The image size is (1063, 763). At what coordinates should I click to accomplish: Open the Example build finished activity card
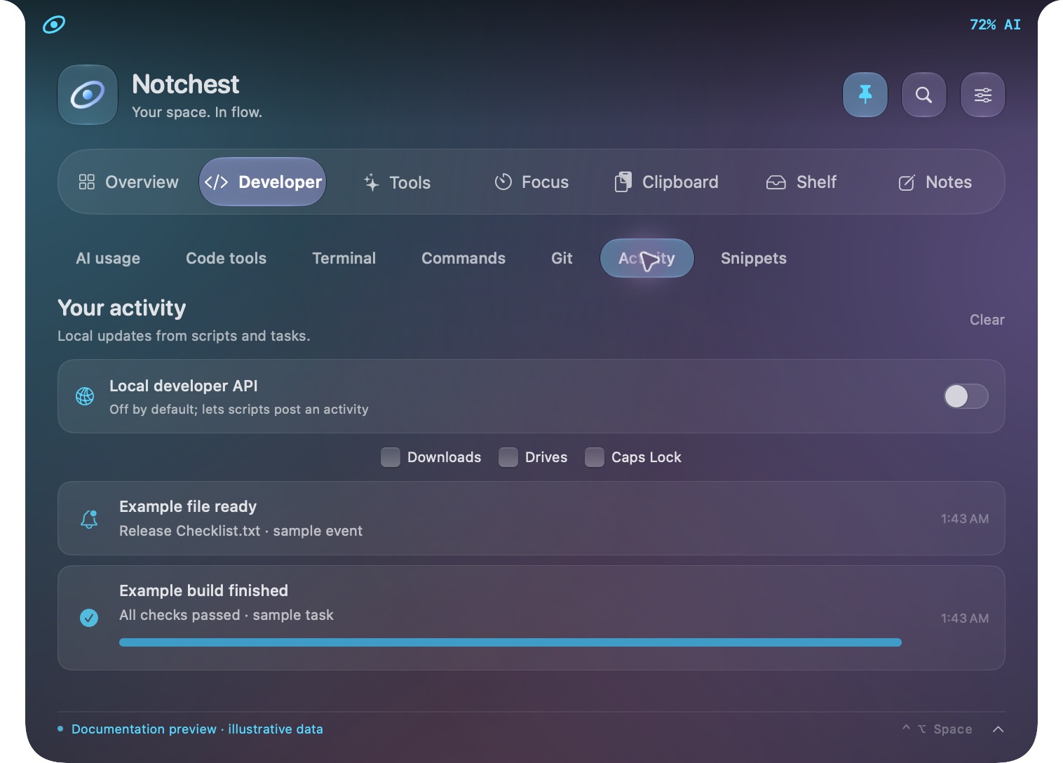click(531, 618)
